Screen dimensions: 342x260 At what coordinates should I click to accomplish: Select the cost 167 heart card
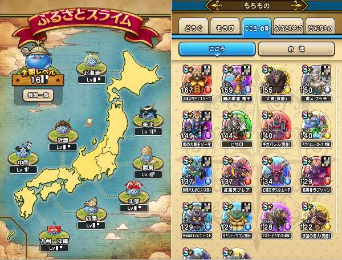coord(197,83)
